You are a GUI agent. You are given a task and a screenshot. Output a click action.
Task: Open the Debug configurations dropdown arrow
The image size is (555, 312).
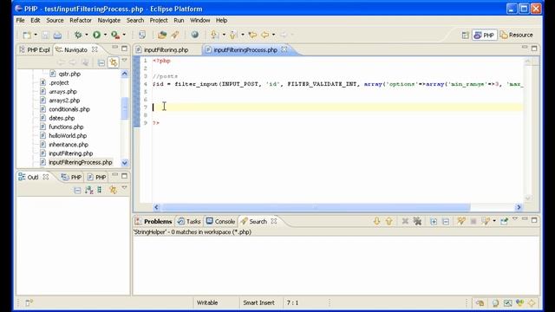pos(87,35)
